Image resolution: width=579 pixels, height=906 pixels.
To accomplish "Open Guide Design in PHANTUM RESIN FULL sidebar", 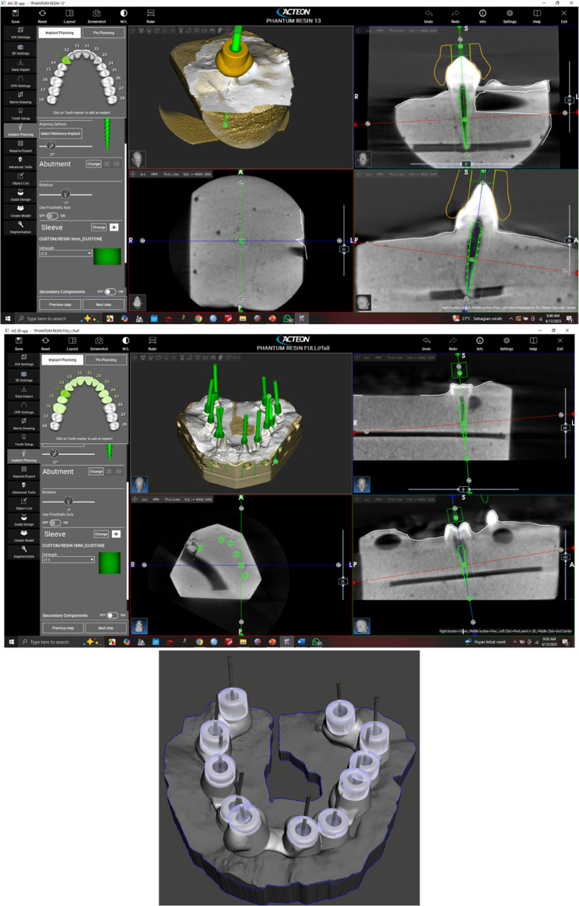I will (23, 520).
